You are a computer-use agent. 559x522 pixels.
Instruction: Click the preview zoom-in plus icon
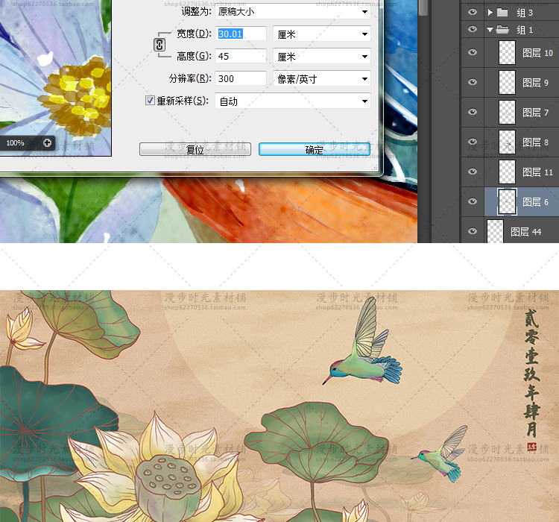[48, 142]
